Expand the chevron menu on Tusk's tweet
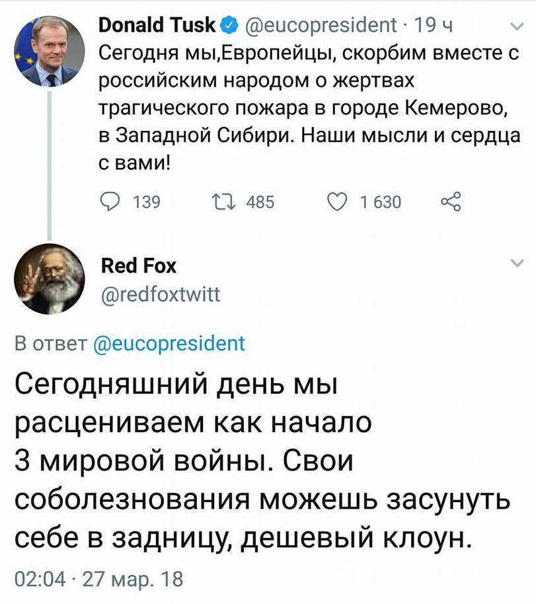This screenshot has width=536, height=604. [x=516, y=27]
